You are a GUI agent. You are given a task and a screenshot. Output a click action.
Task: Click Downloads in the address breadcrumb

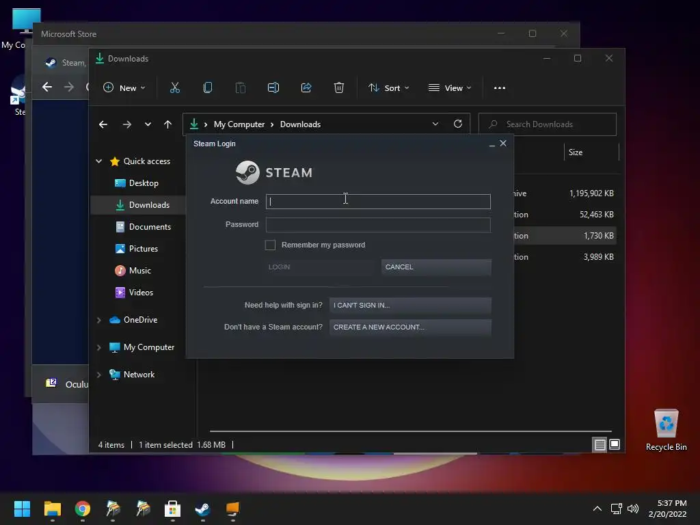[301, 124]
